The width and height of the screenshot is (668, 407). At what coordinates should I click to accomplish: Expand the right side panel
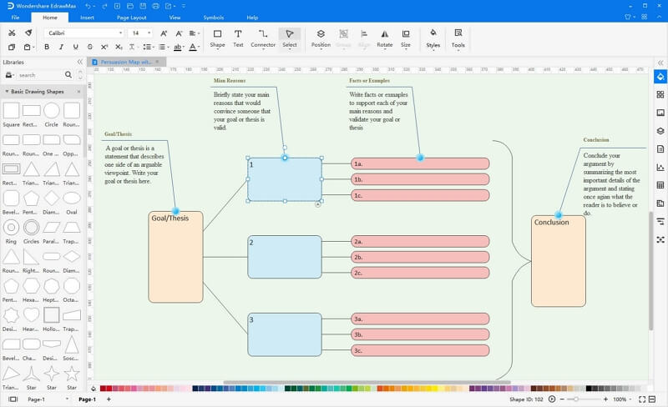pyautogui.click(x=660, y=63)
